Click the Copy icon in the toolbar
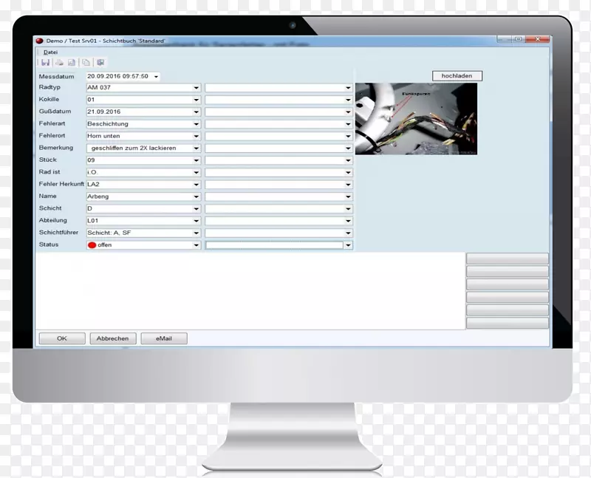This screenshot has height=478, width=591. pyautogui.click(x=86, y=63)
